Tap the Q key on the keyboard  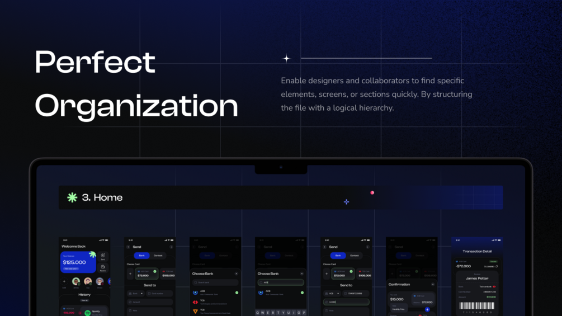[257, 313]
